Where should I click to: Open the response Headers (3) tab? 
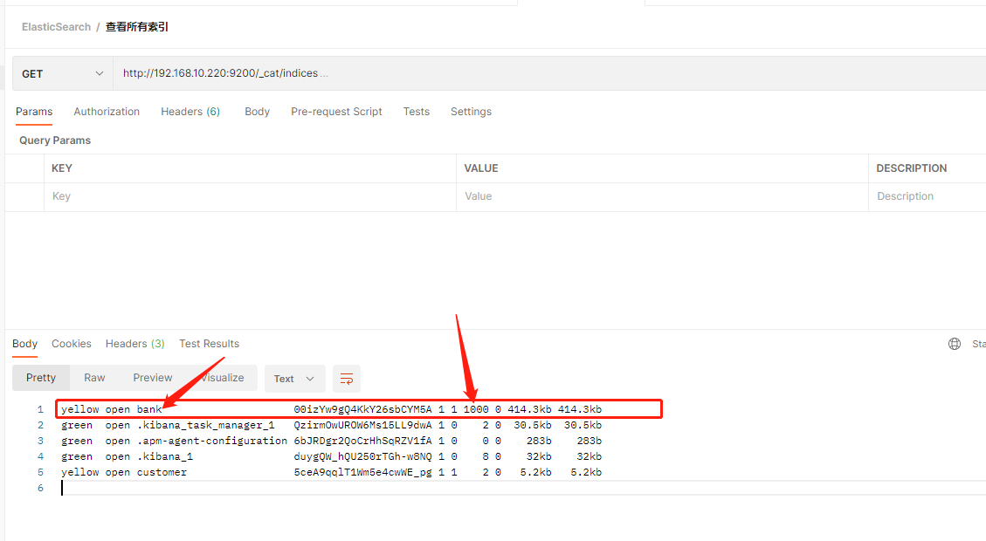(135, 344)
